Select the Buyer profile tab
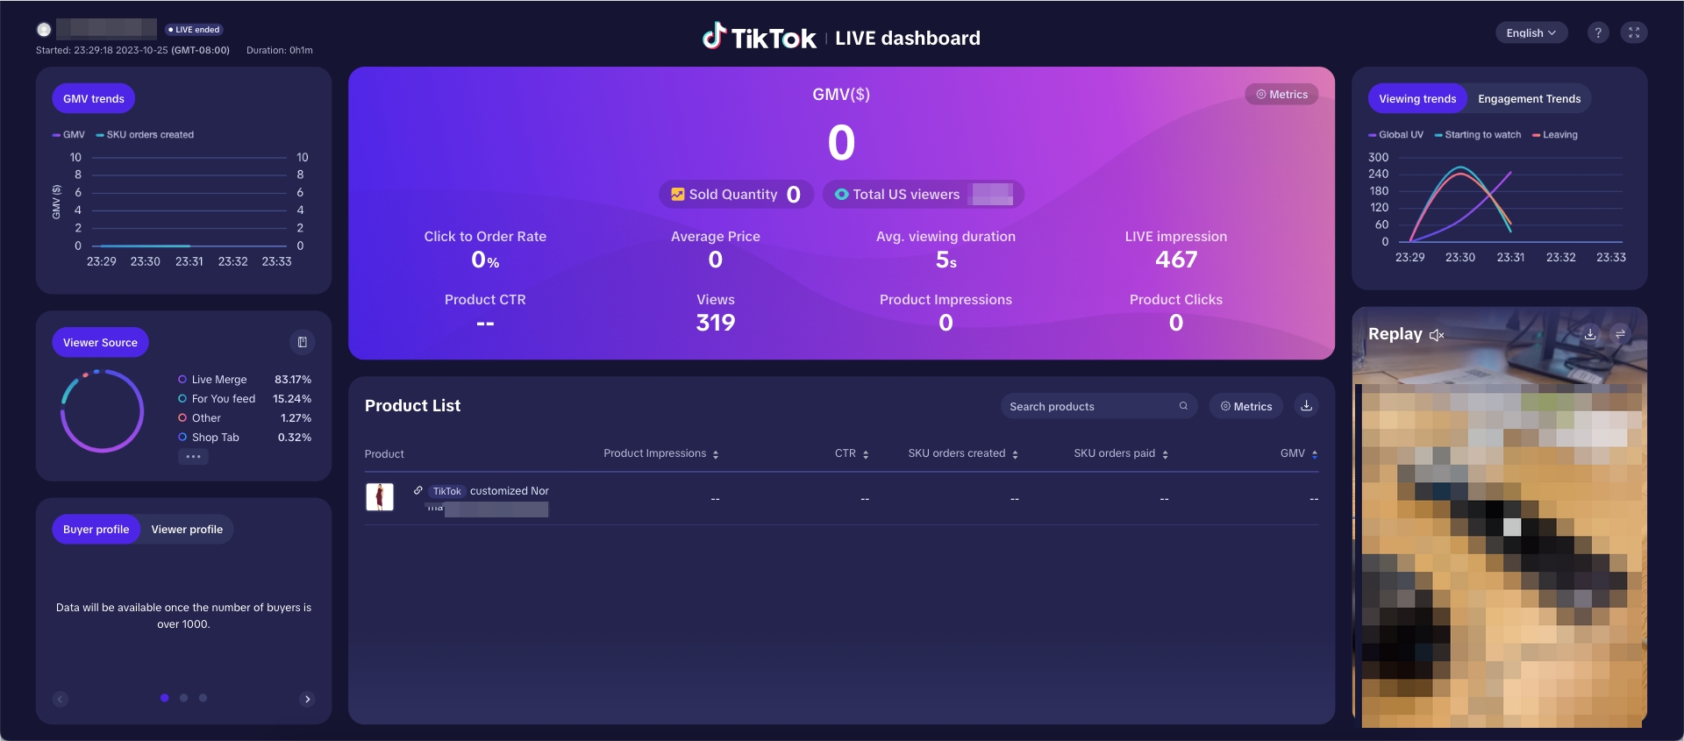1684x741 pixels. pyautogui.click(x=96, y=530)
